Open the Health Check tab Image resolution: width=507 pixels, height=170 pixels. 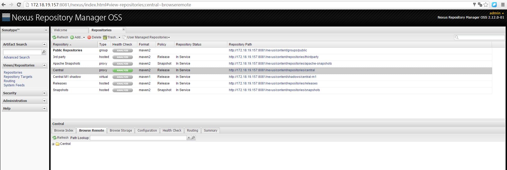point(172,131)
